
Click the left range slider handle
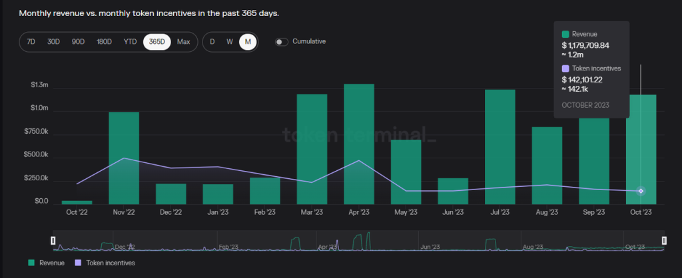54,240
